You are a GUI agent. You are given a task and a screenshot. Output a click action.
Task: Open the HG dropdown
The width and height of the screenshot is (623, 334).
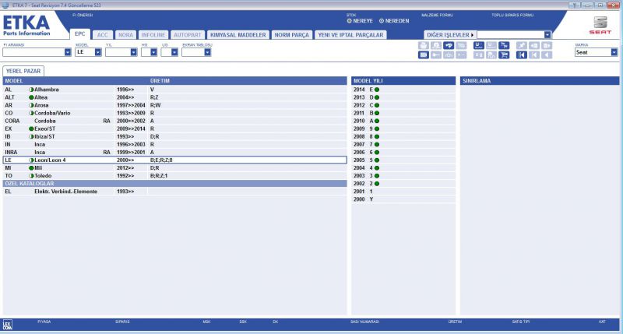tap(153, 52)
